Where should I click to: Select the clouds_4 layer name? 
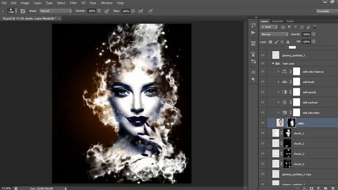298,164
